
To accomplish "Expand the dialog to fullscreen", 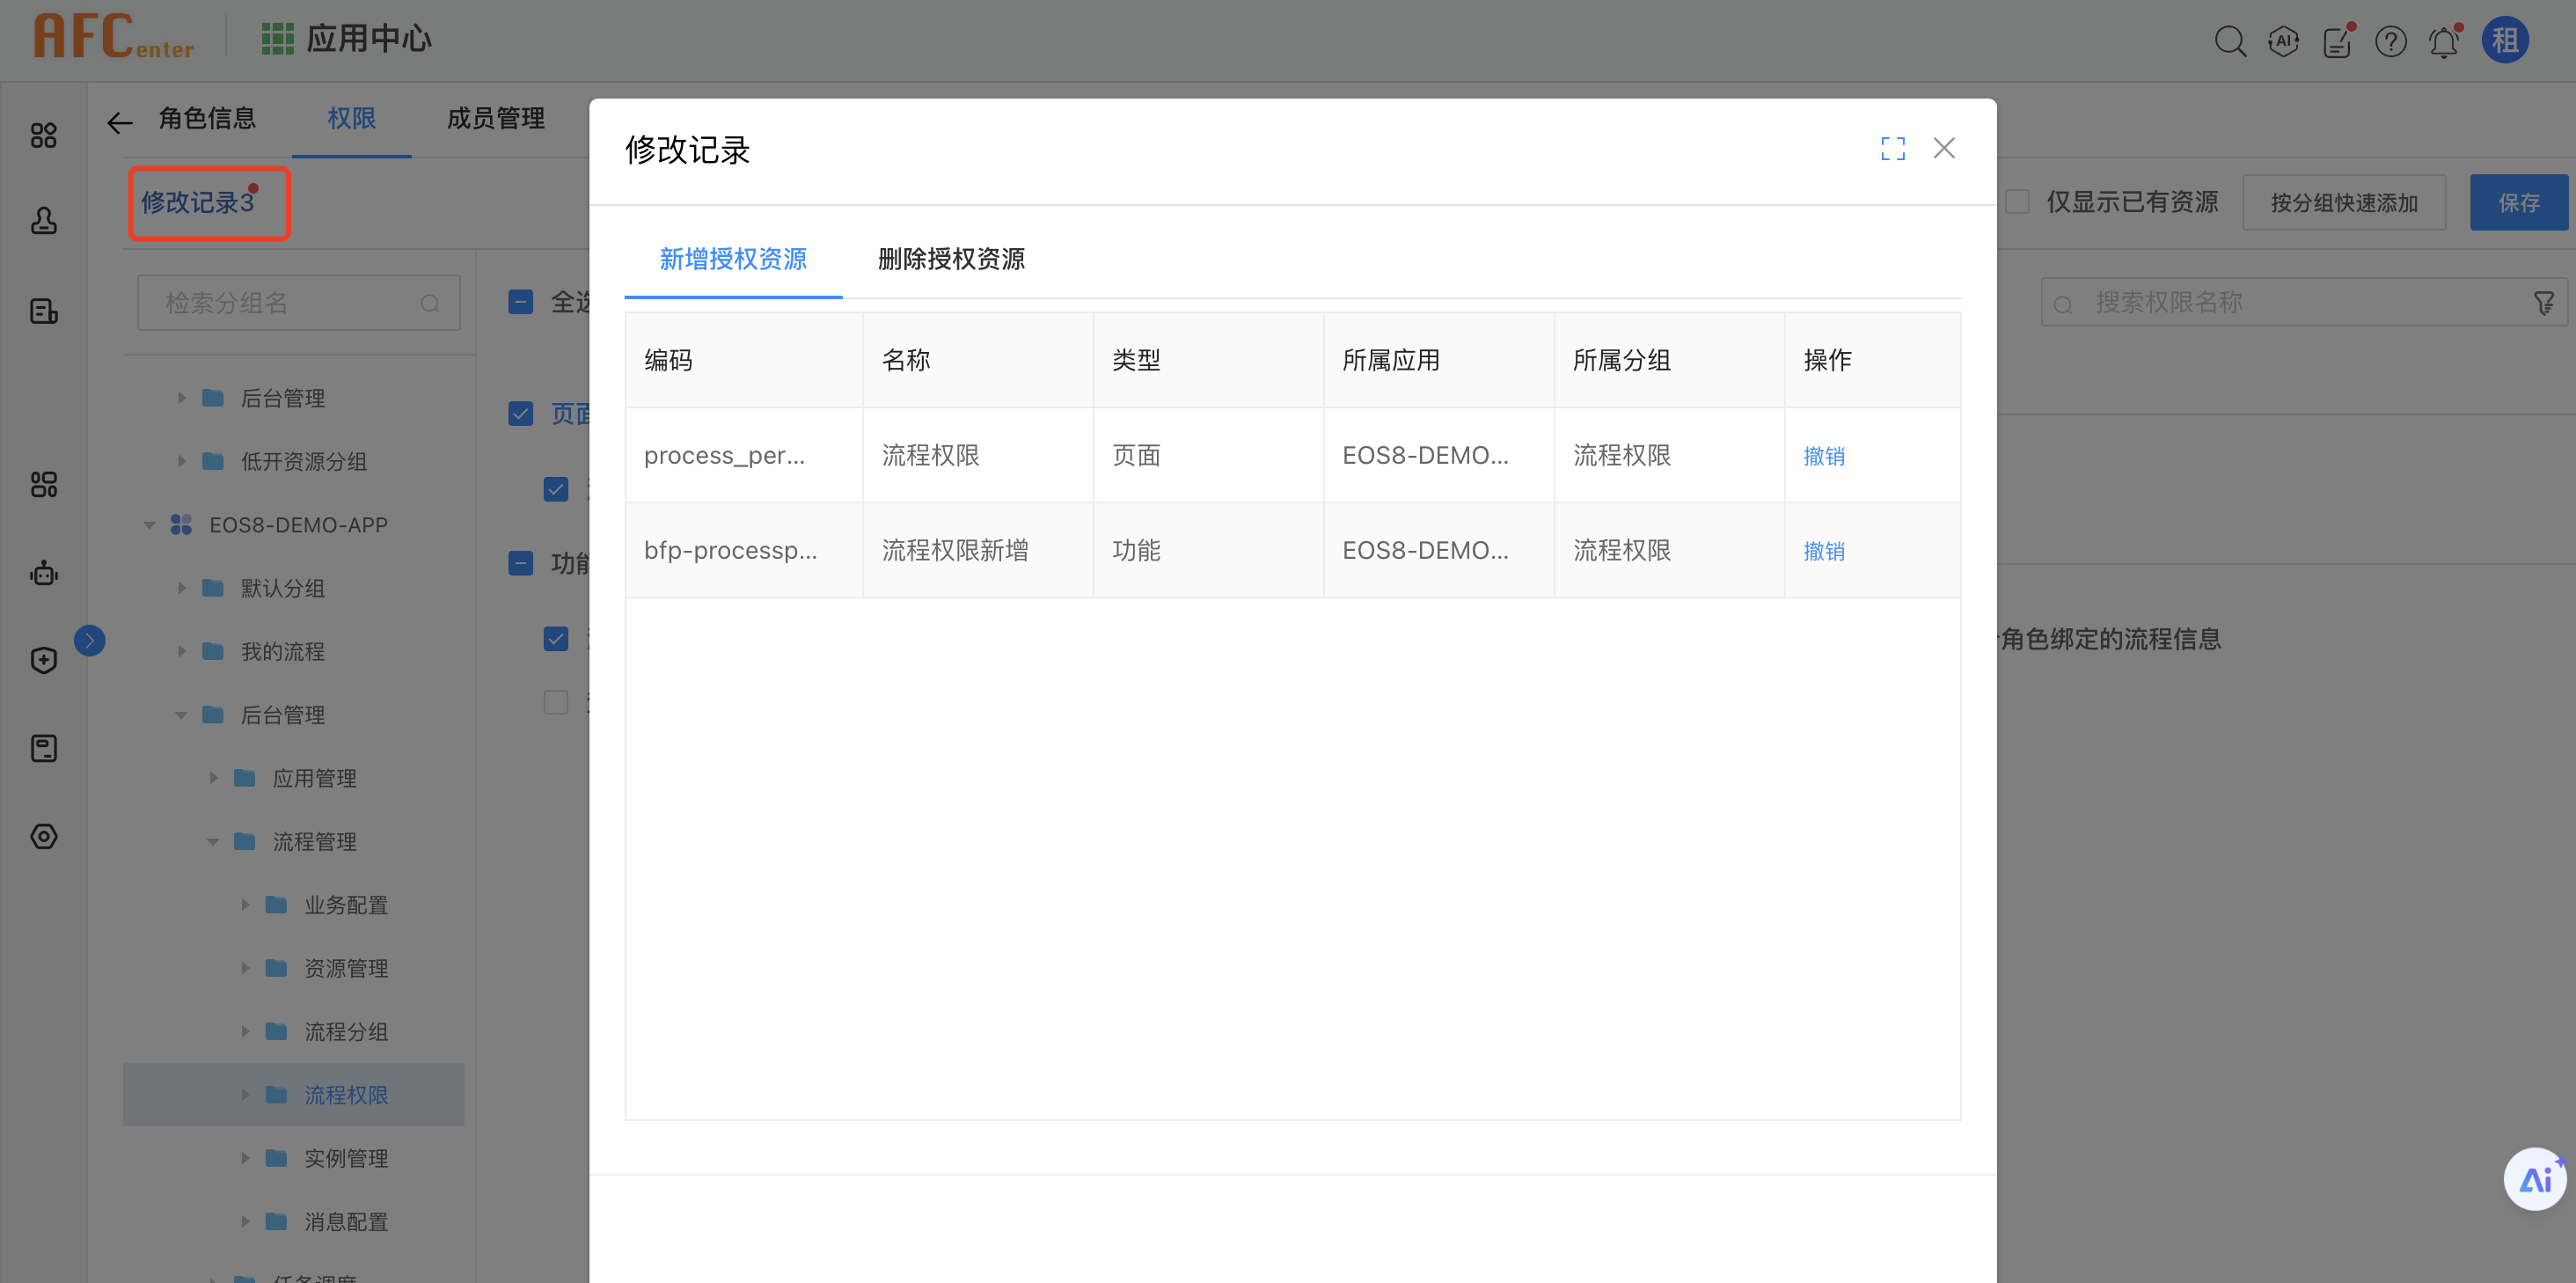I will point(1892,149).
